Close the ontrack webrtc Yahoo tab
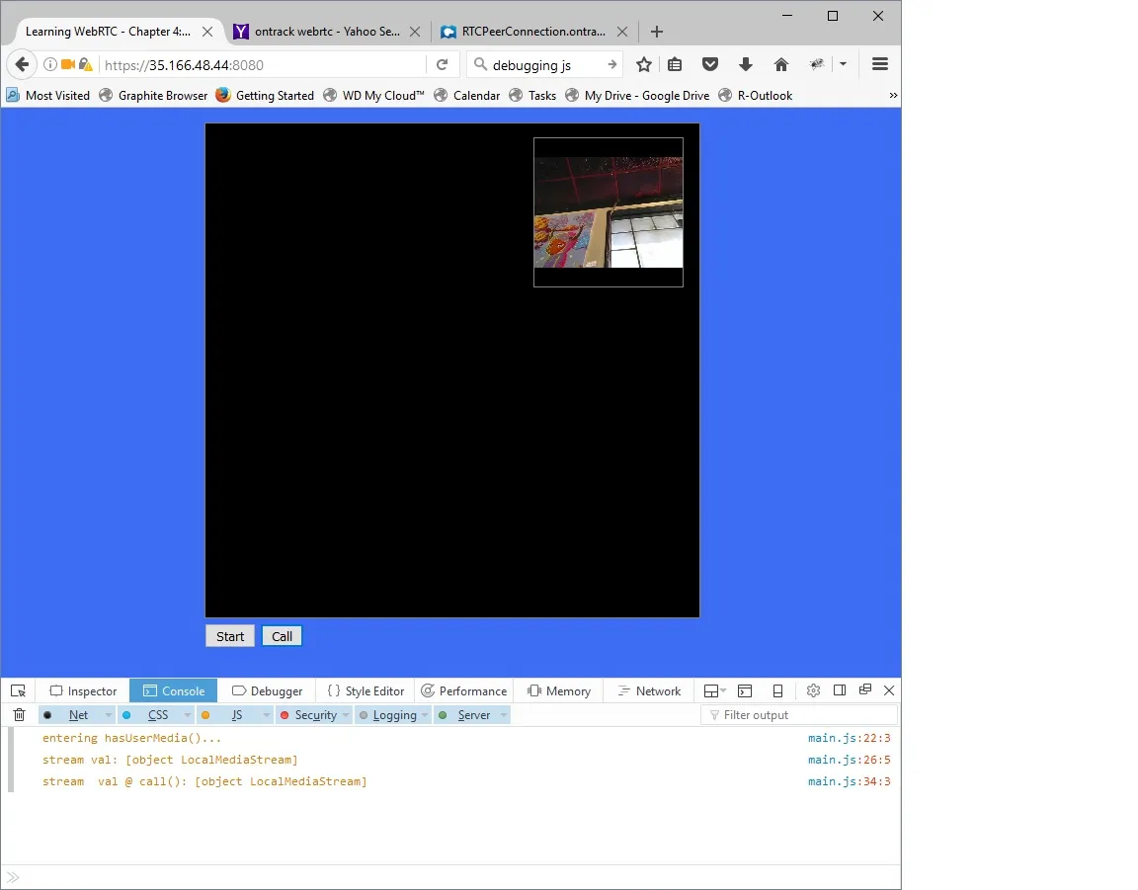Image resolution: width=1138 pixels, height=890 pixels. 415,32
